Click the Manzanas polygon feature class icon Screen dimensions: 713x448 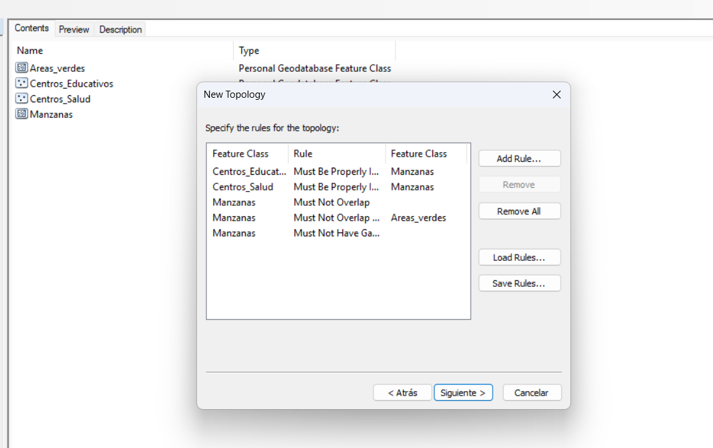(22, 115)
